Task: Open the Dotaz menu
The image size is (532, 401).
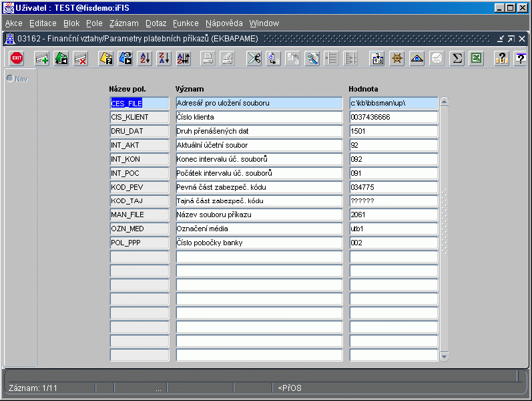Action: (156, 23)
